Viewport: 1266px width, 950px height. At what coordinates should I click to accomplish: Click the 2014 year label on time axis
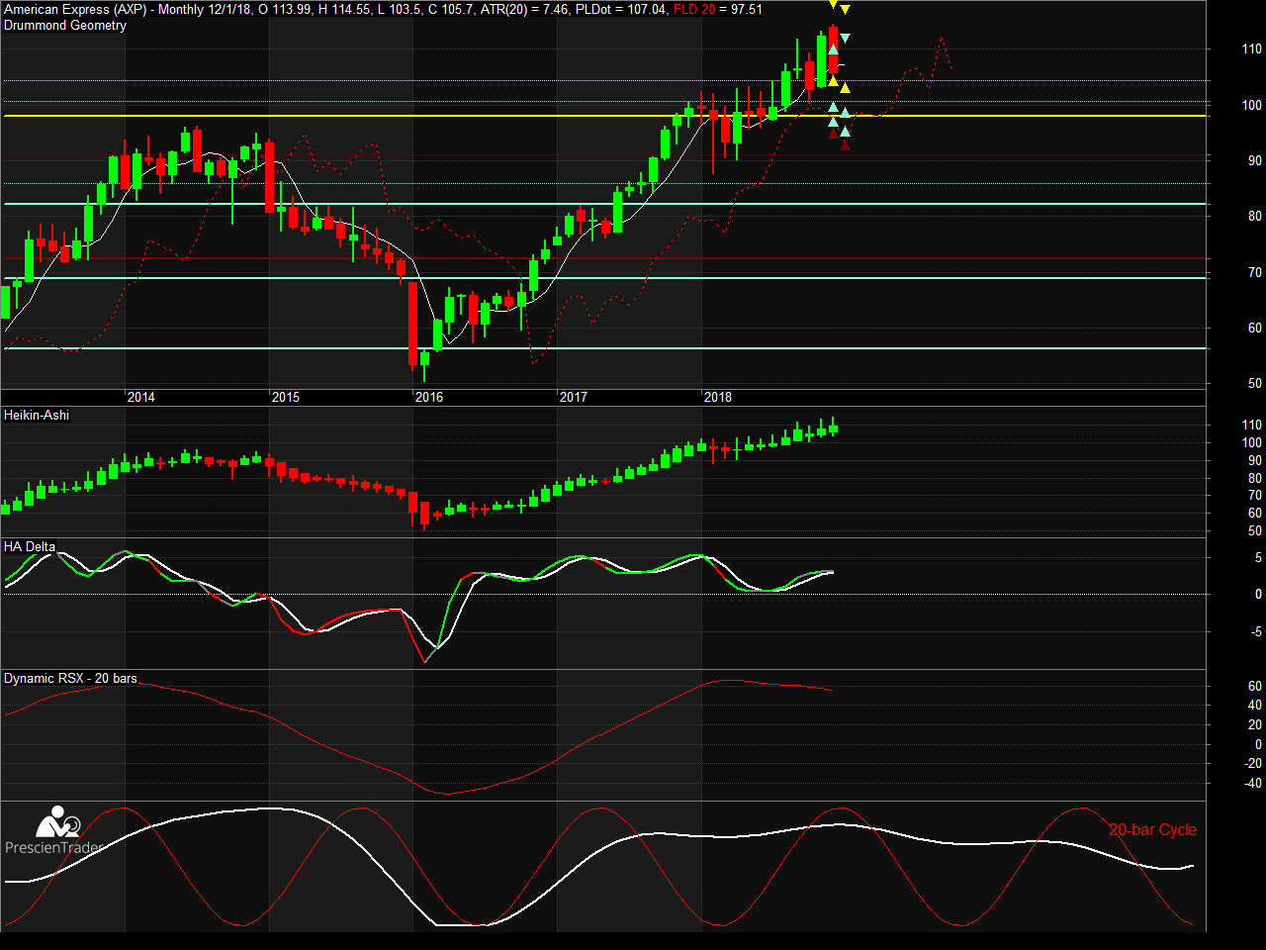coord(141,397)
